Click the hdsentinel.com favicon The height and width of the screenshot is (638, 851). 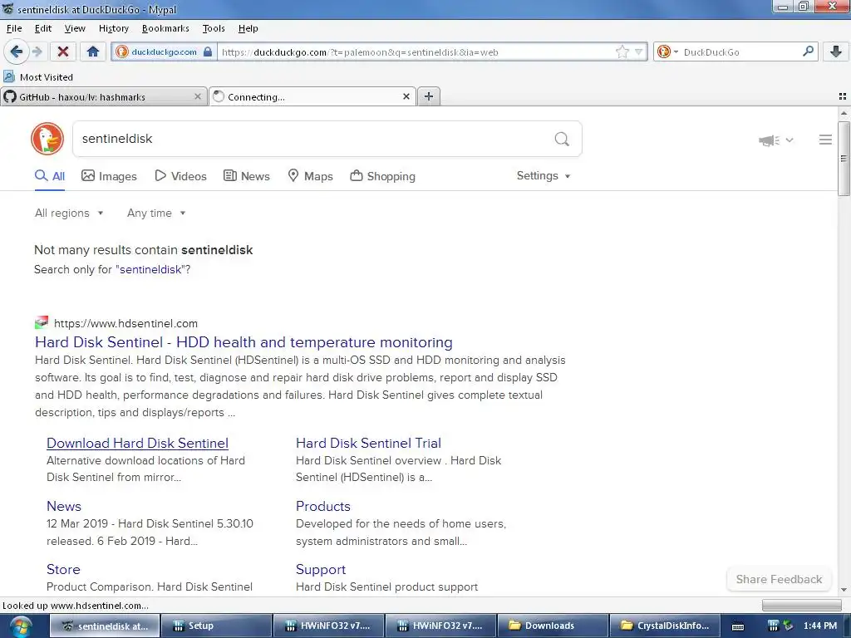pyautogui.click(x=42, y=323)
